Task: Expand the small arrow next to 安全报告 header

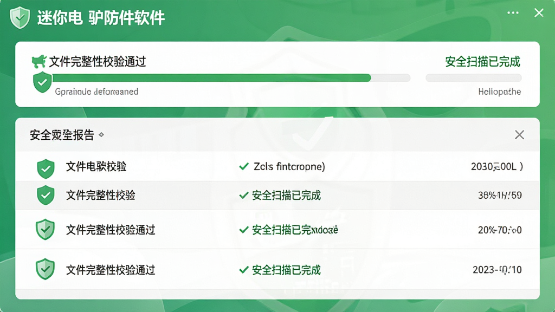Action: (x=101, y=135)
